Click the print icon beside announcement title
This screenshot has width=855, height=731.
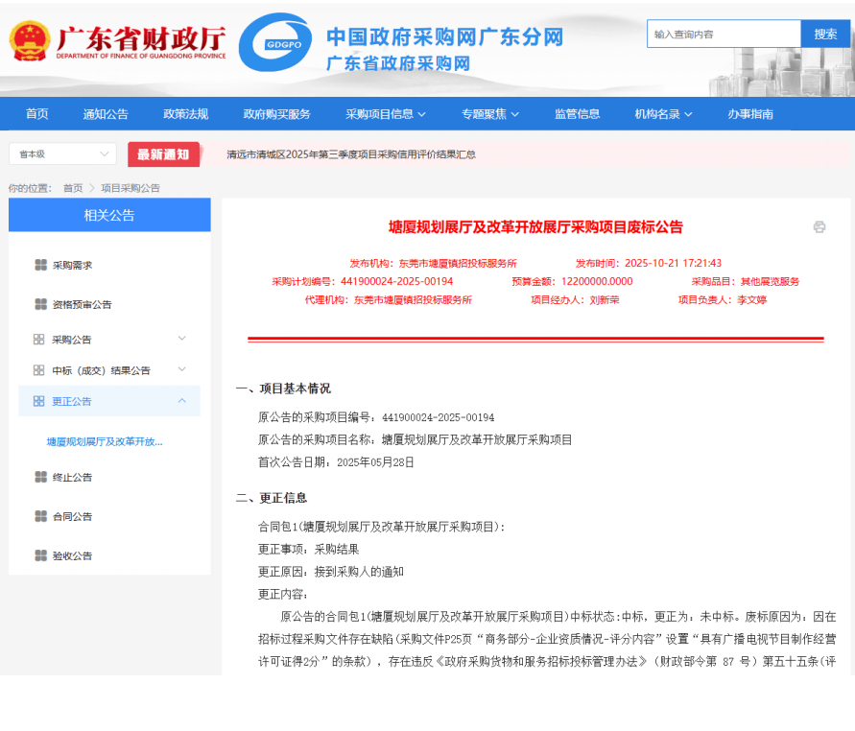click(819, 227)
